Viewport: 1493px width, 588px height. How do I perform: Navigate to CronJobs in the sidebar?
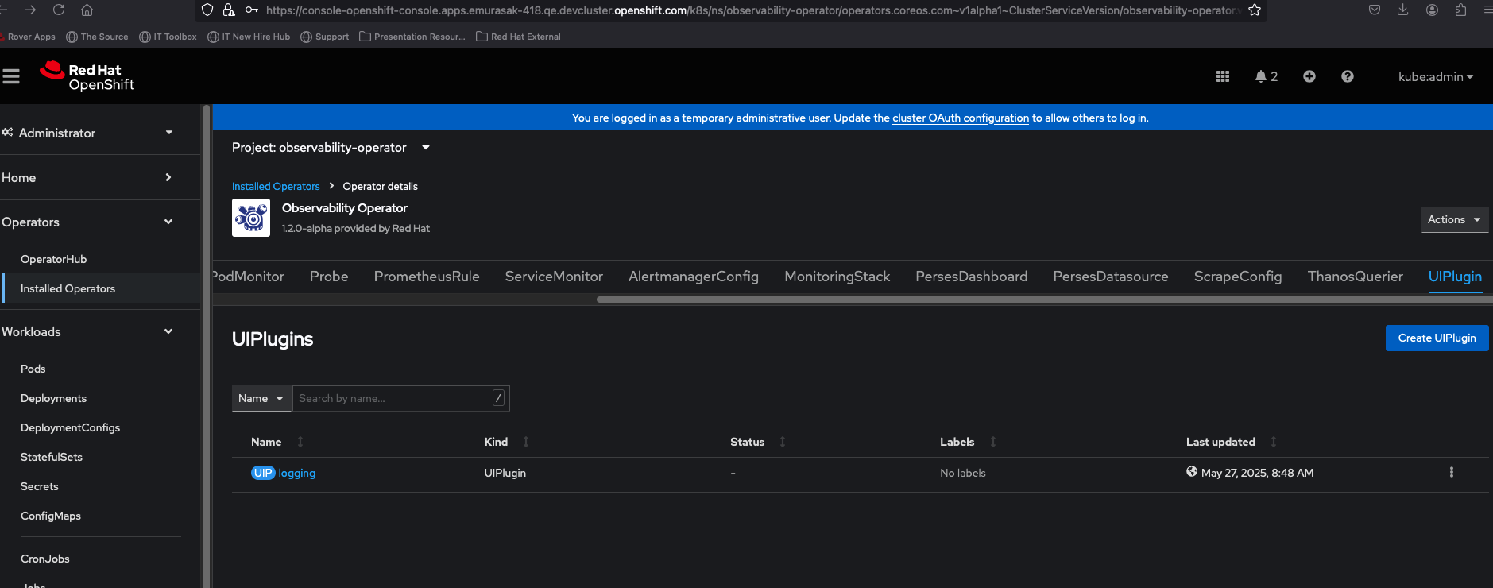pos(45,559)
